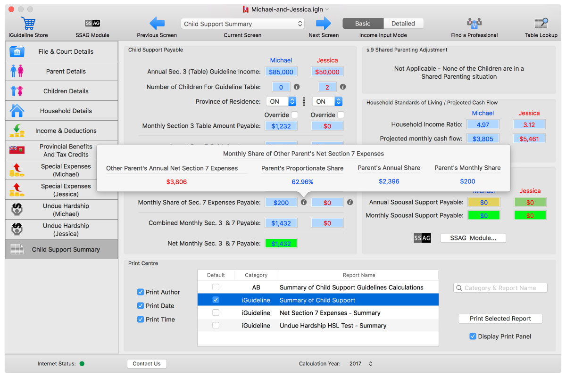This screenshot has width=566, height=377.
Task: Go to Next Screen arrow
Action: [x=324, y=23]
